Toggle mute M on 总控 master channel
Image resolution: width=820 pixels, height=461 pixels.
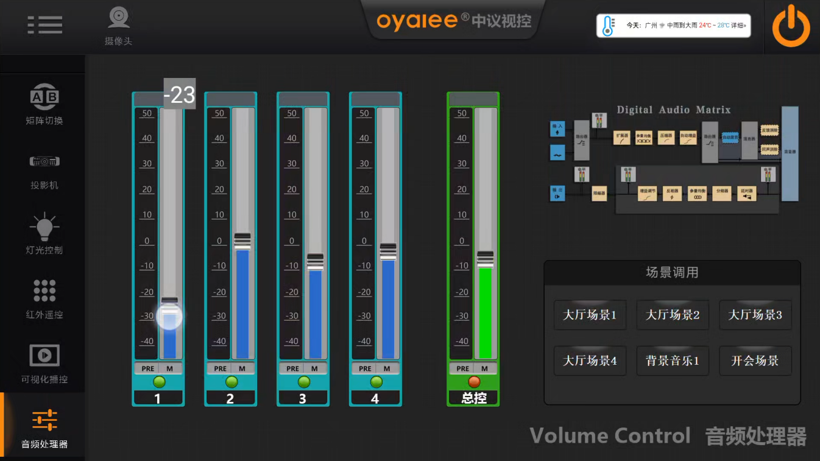[485, 368]
